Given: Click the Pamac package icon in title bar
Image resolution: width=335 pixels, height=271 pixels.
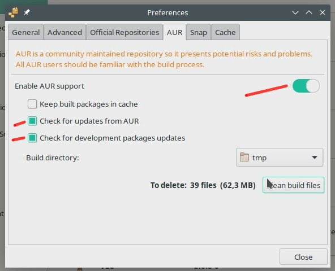Looking at the screenshot, I should pyautogui.click(x=13, y=12).
